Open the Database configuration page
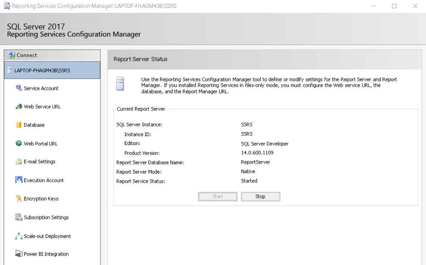The height and width of the screenshot is (265, 426). click(34, 125)
